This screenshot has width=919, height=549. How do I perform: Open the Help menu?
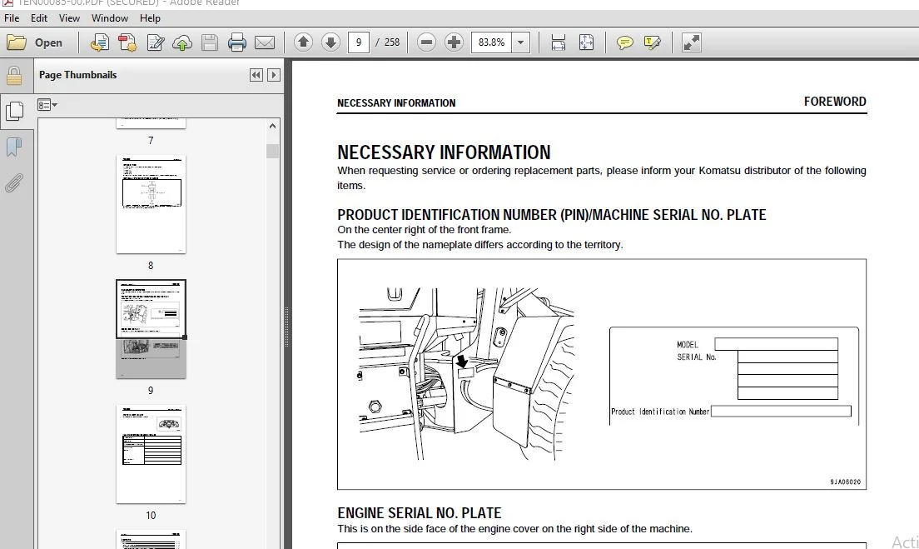[150, 18]
